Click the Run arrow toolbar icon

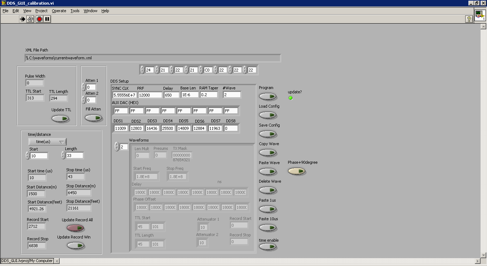coord(23,19)
